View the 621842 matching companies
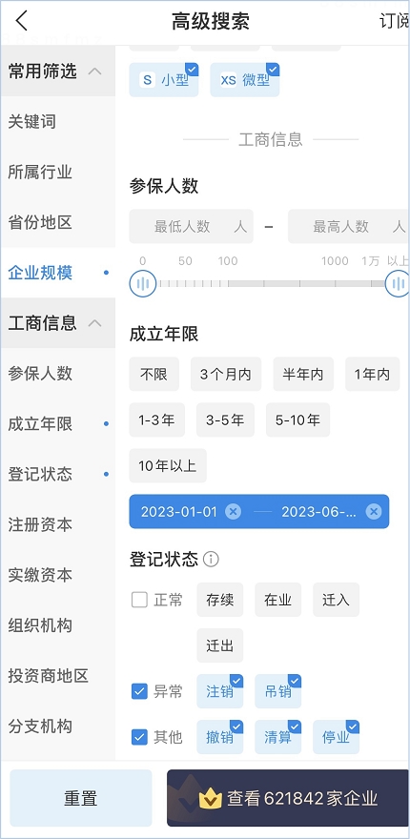410x839 pixels. click(x=288, y=798)
